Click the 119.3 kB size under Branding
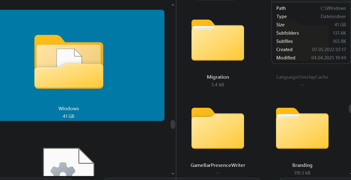This screenshot has width=351, height=180. click(302, 173)
